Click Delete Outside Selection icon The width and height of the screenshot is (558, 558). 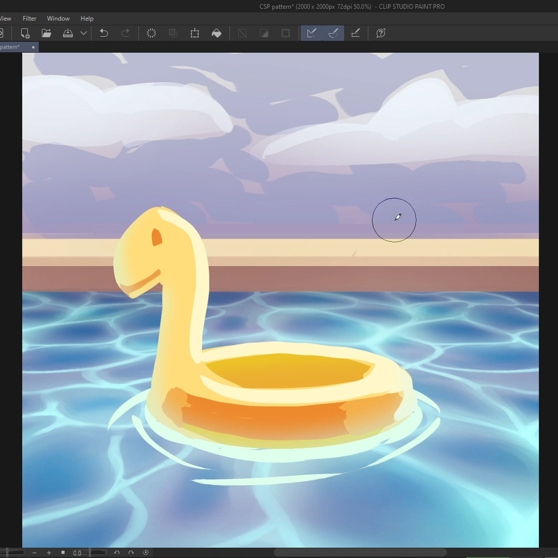click(x=173, y=33)
